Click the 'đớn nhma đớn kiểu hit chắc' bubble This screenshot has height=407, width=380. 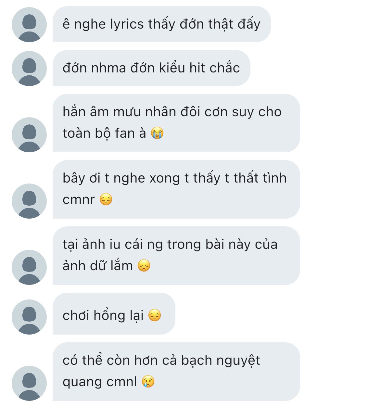[151, 68]
